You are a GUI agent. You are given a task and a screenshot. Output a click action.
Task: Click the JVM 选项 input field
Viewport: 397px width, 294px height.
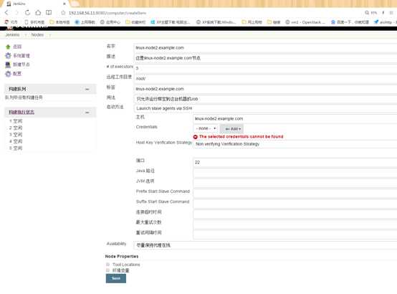295,183
